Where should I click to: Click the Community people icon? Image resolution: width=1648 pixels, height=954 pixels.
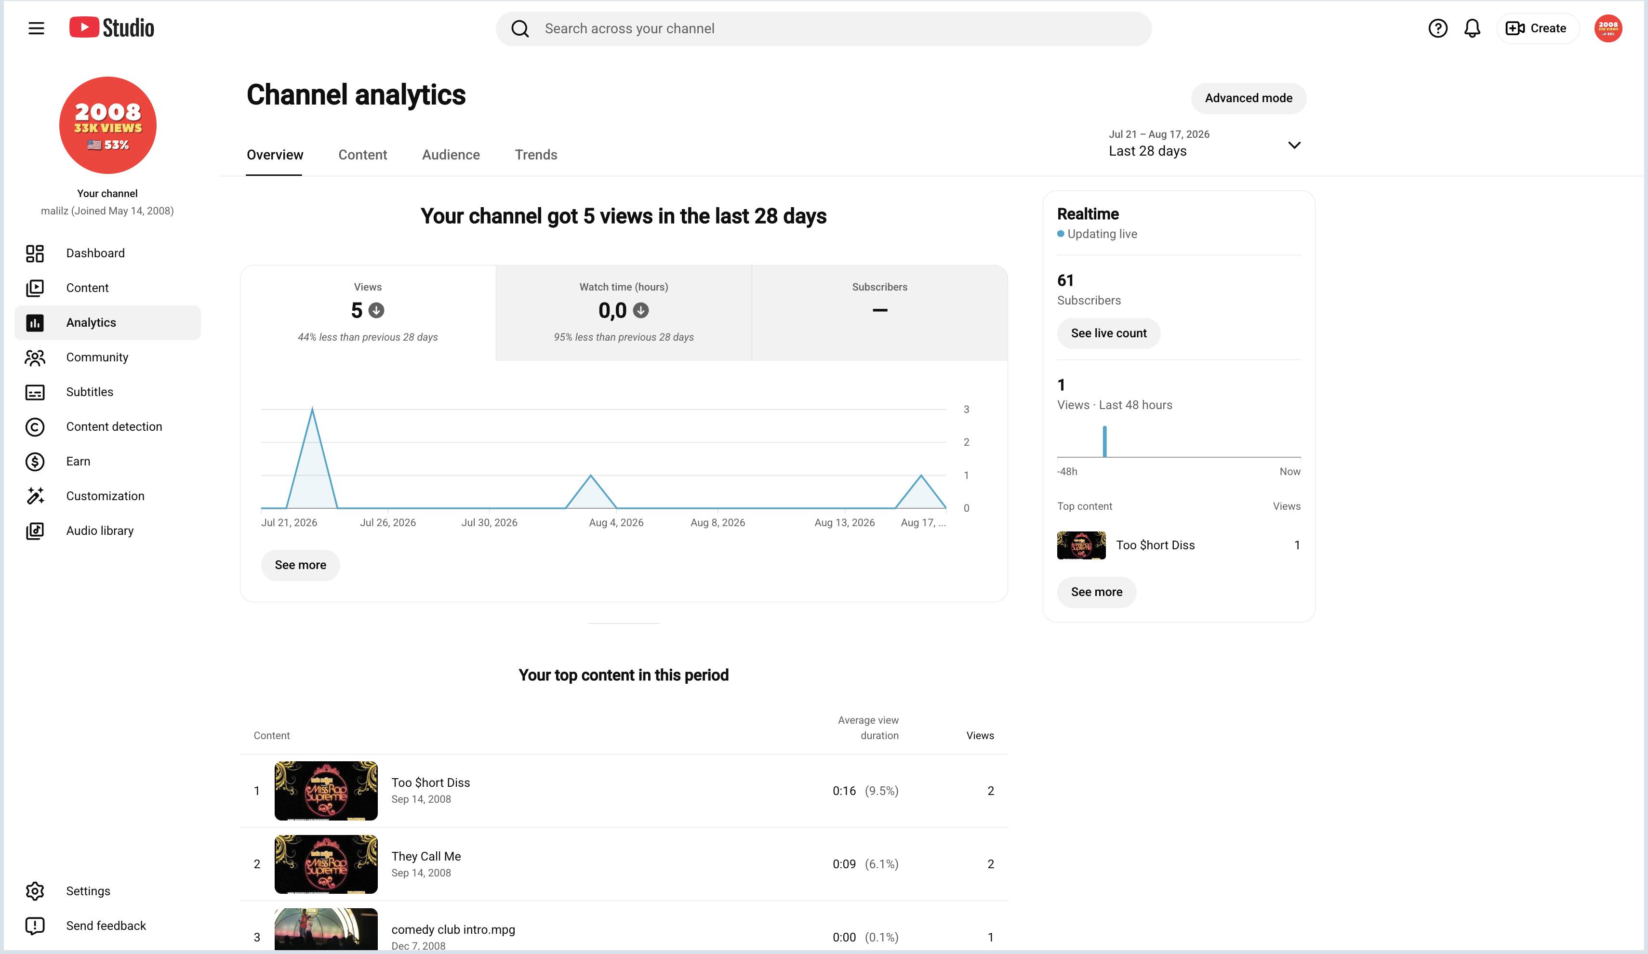pos(35,358)
